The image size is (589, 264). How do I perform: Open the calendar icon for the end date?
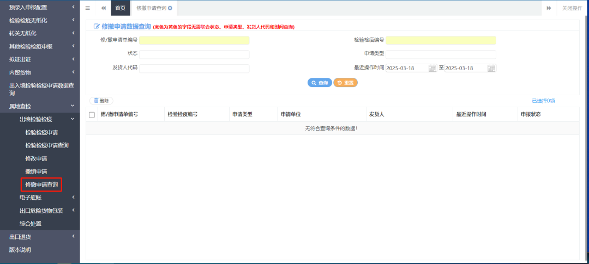coord(491,68)
